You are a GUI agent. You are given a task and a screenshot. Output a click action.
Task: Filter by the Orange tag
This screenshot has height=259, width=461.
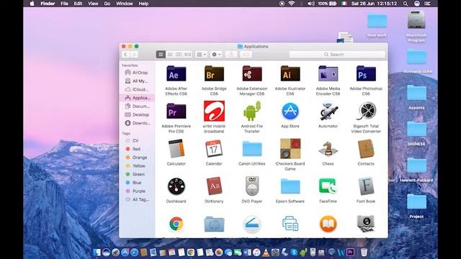(136, 158)
